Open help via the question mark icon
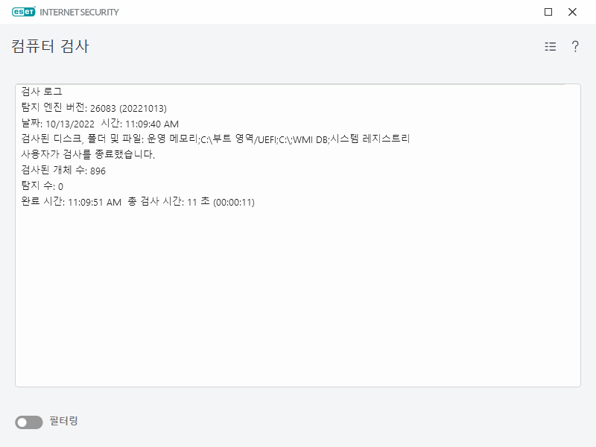596x447 pixels. point(574,46)
